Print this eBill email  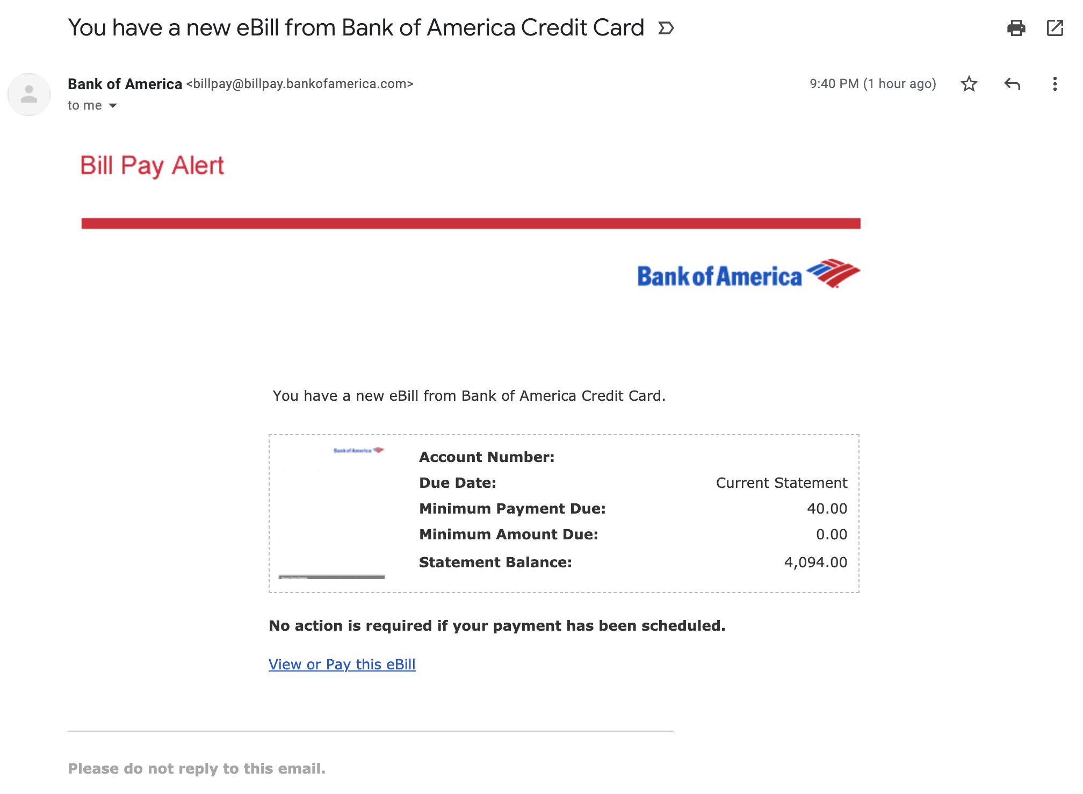[1016, 28]
